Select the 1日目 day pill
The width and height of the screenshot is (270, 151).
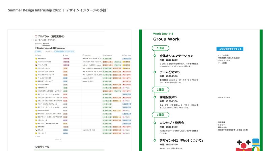click(x=161, y=48)
